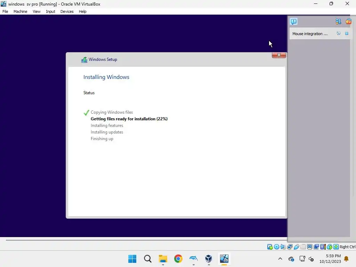Close the Windows Setup dialog
This screenshot has height=267, width=356.
tap(279, 55)
